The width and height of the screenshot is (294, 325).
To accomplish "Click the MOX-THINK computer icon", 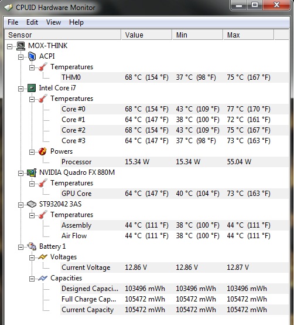I will click(x=20, y=46).
